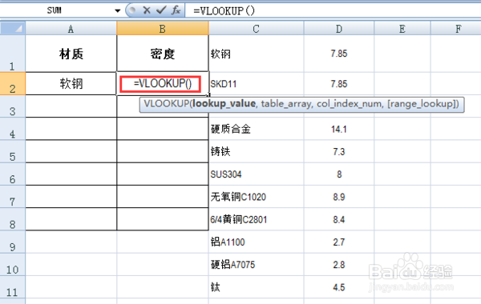Screen dimensions: 481x304
Task: Select cell containing 铝A1100
Action: (257, 242)
